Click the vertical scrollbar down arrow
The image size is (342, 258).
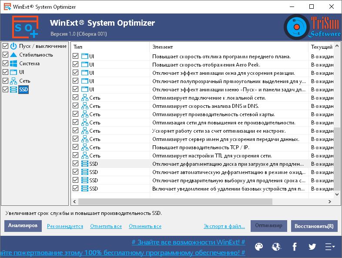point(337,194)
